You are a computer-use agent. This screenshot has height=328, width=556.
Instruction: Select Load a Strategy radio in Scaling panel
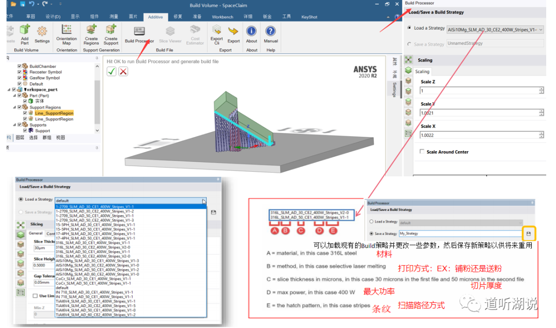click(409, 28)
